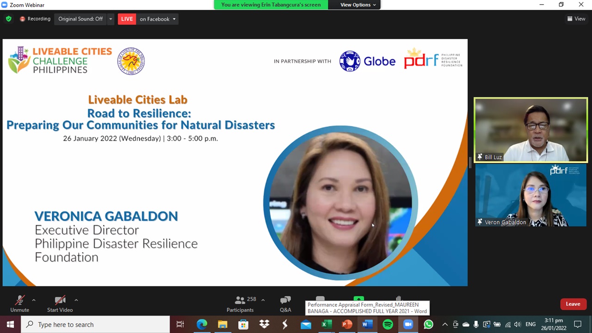
Task: Click the Veronica Gabaldon name on the slide
Action: click(106, 216)
